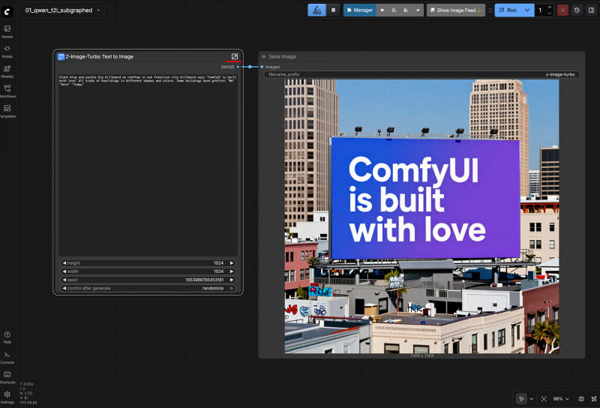This screenshot has width=600, height=408.
Task: Open the Assets sidebar panel
Action: coord(7,31)
